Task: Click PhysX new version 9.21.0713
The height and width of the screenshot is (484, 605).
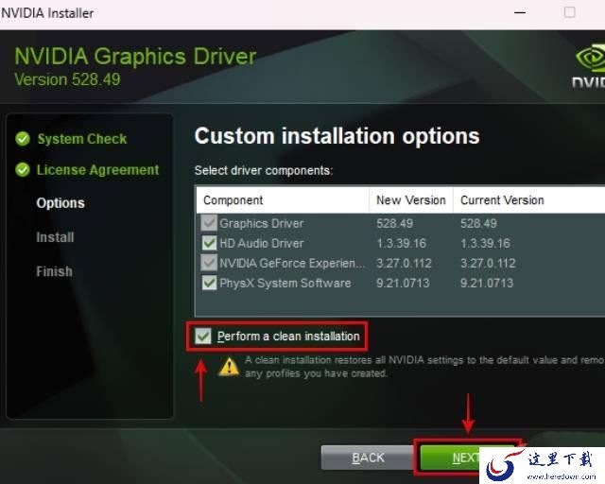Action: click(x=403, y=283)
